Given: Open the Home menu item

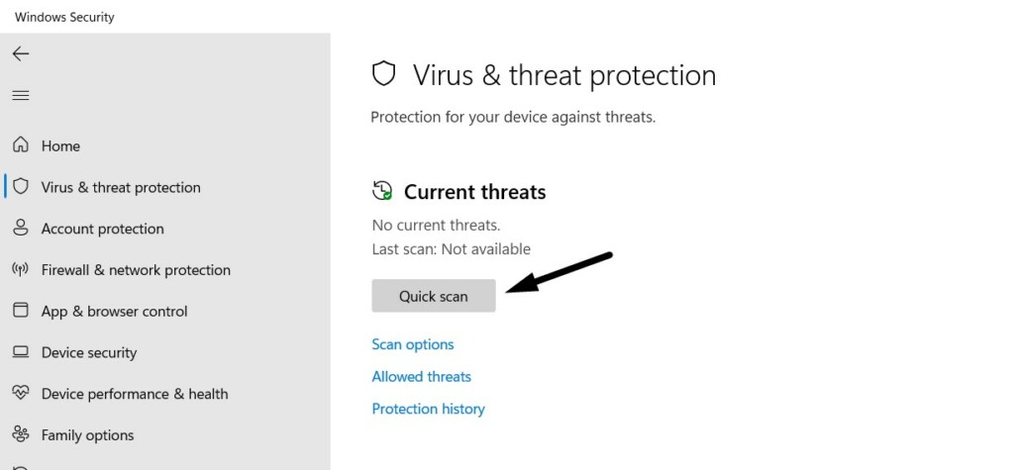Looking at the screenshot, I should coord(60,145).
